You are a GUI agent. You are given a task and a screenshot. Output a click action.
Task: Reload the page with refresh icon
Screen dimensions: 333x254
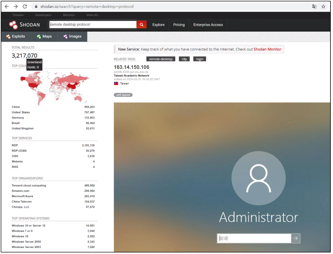(25, 6)
